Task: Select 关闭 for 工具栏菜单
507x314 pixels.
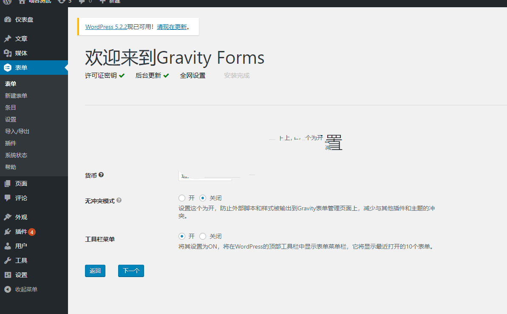Action: 203,236
